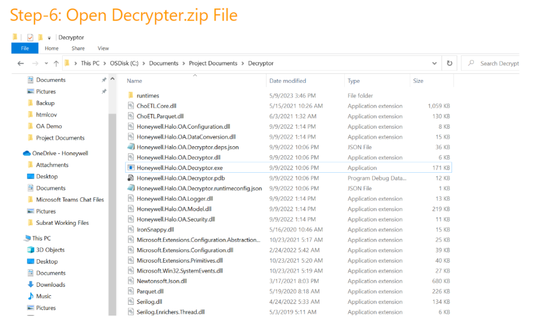
Task: Refresh the Decryptor folder view
Action: 449,64
